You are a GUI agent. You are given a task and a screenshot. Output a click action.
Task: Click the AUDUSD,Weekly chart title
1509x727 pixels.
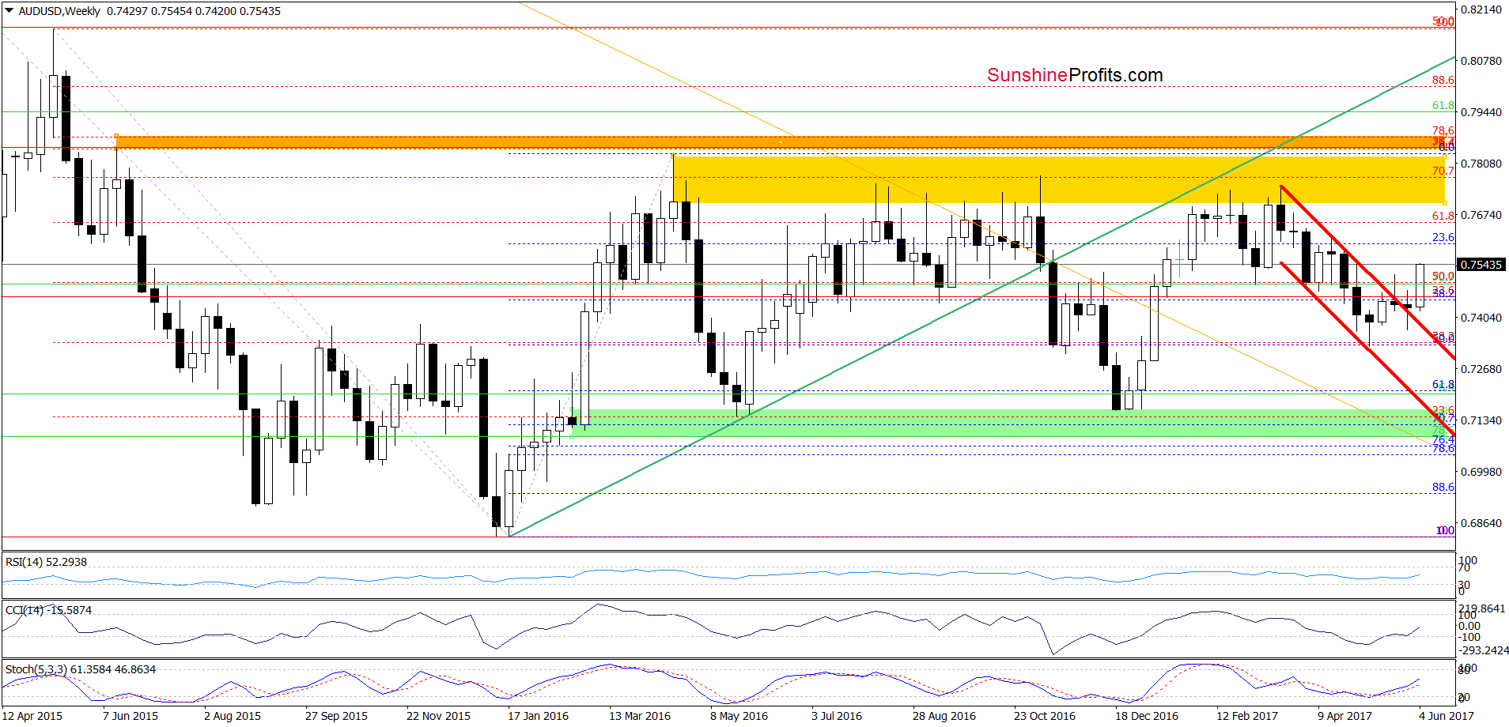coord(59,11)
